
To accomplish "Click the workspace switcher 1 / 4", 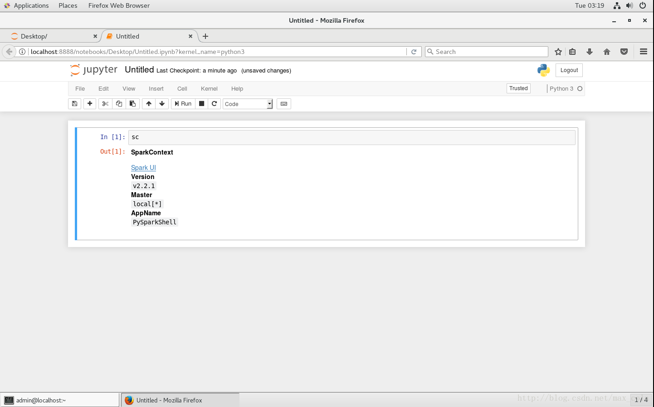I will [x=641, y=400].
